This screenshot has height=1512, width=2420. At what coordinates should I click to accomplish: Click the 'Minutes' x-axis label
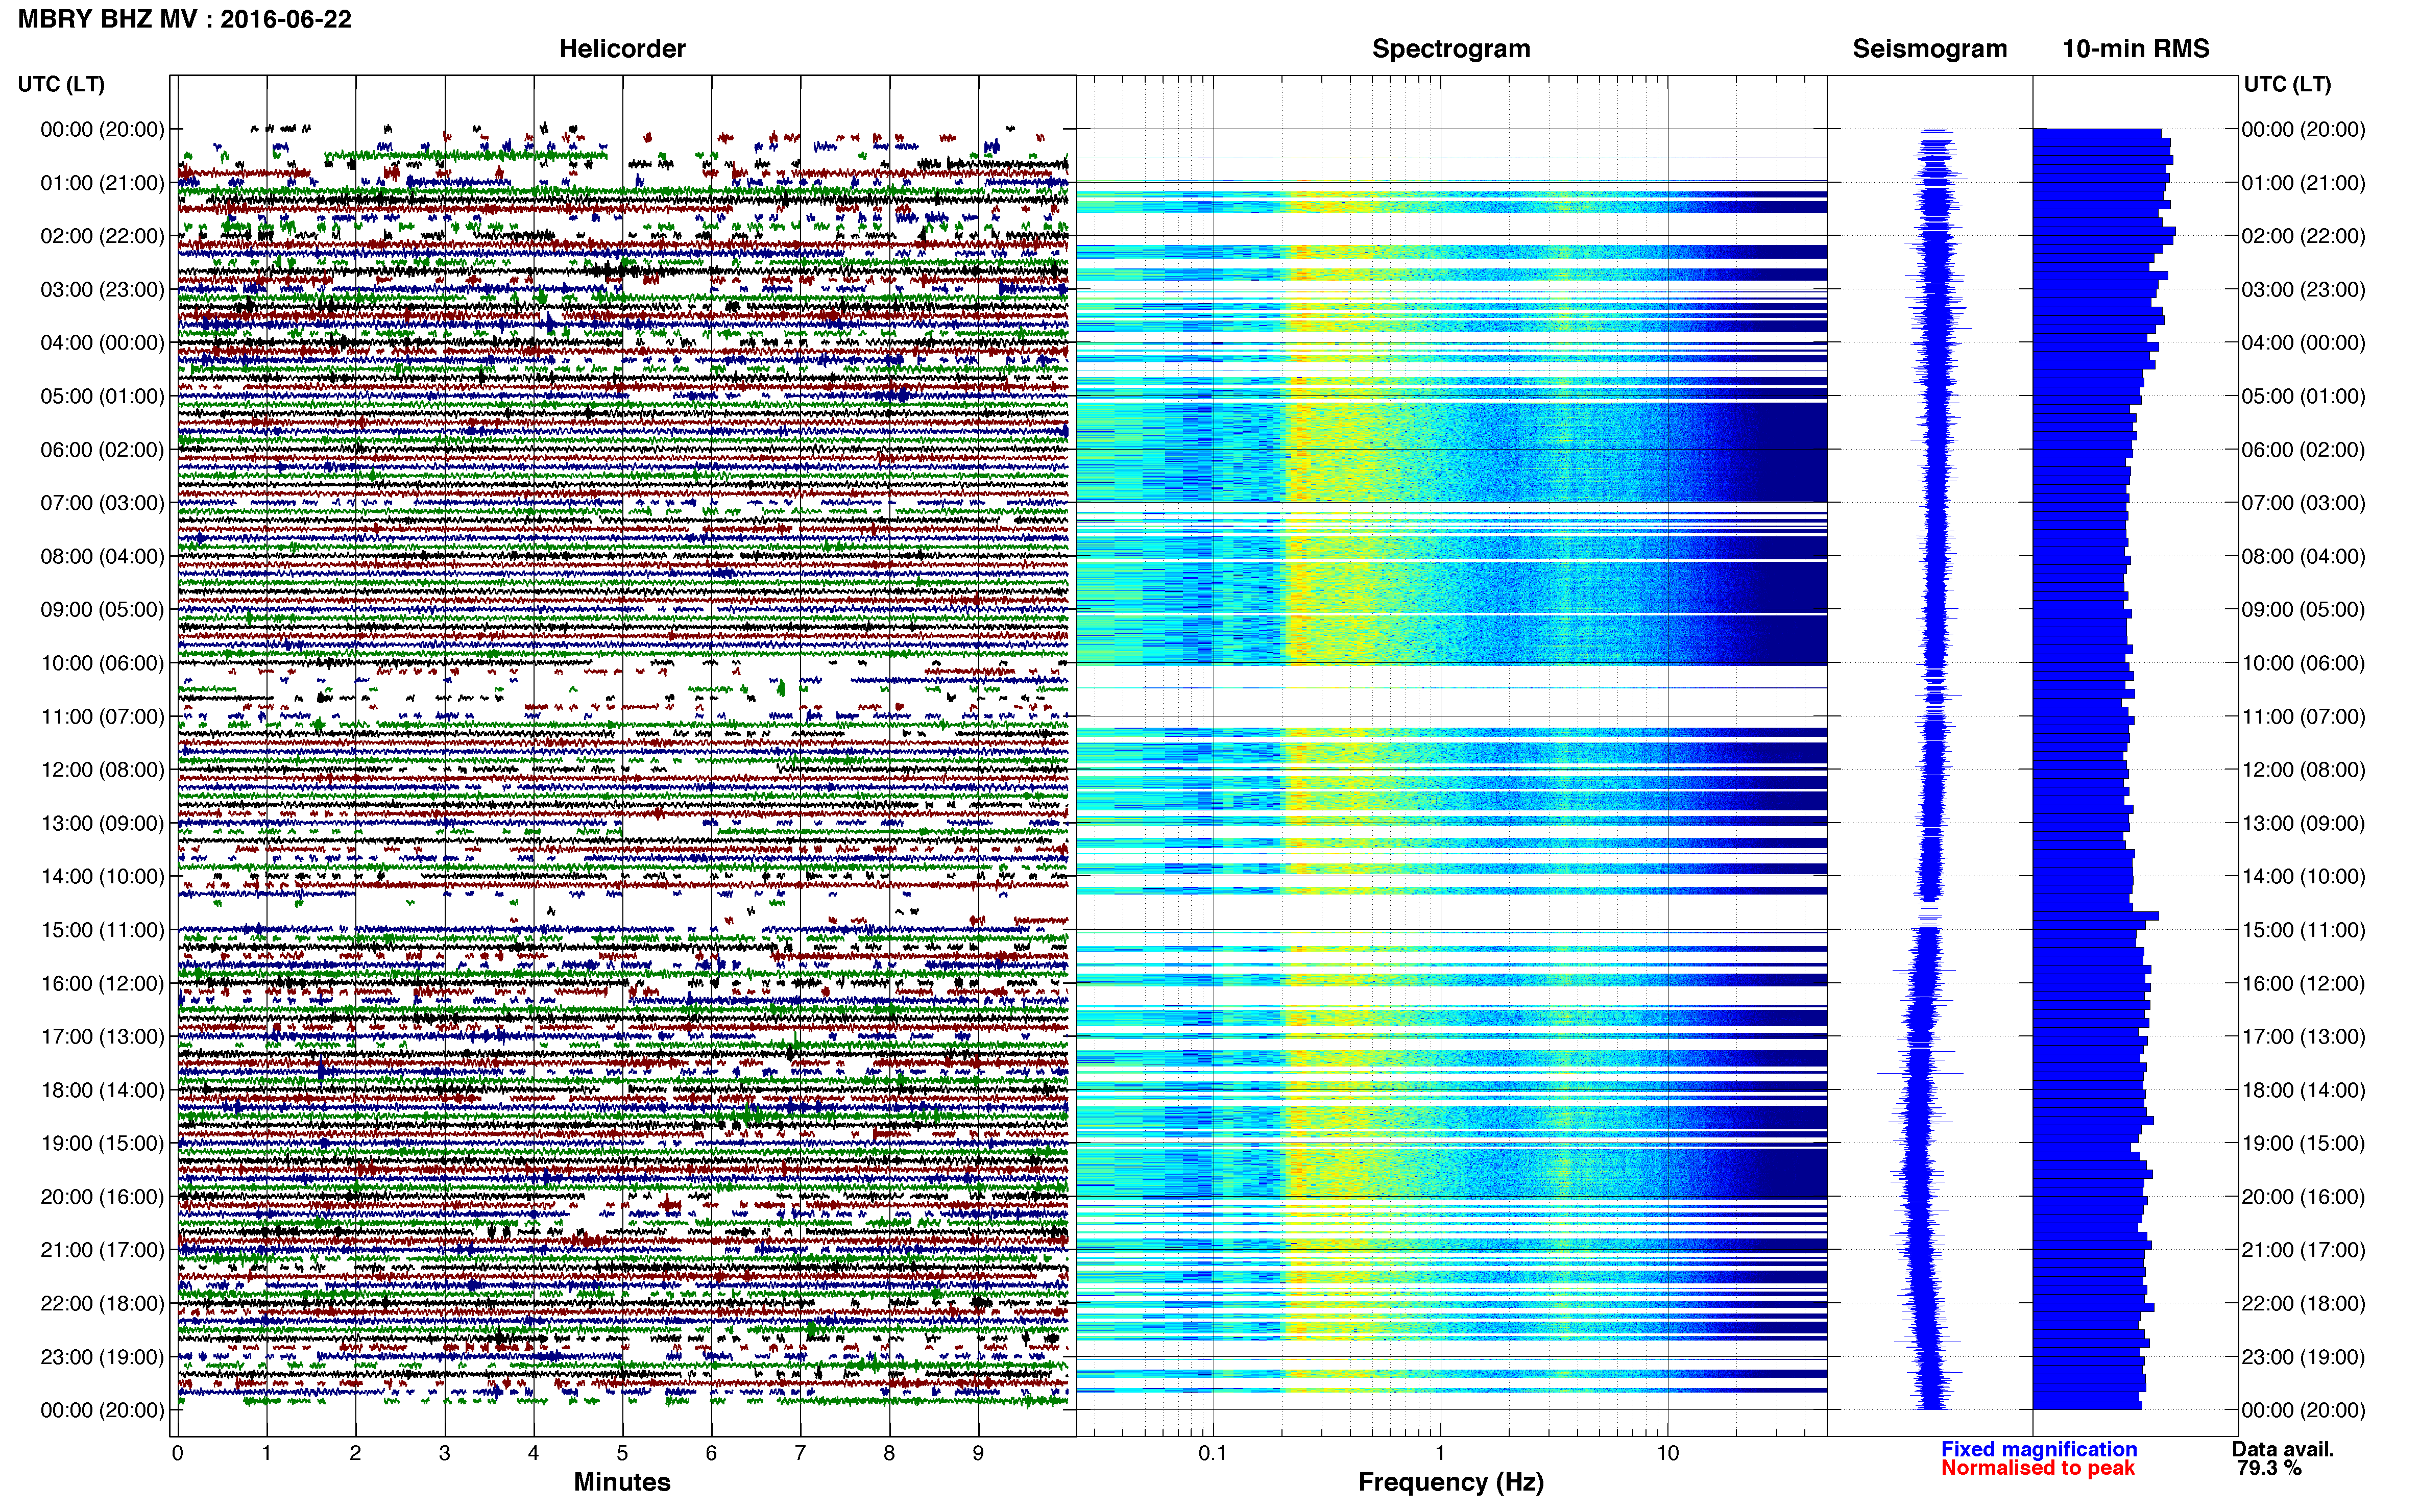point(622,1482)
